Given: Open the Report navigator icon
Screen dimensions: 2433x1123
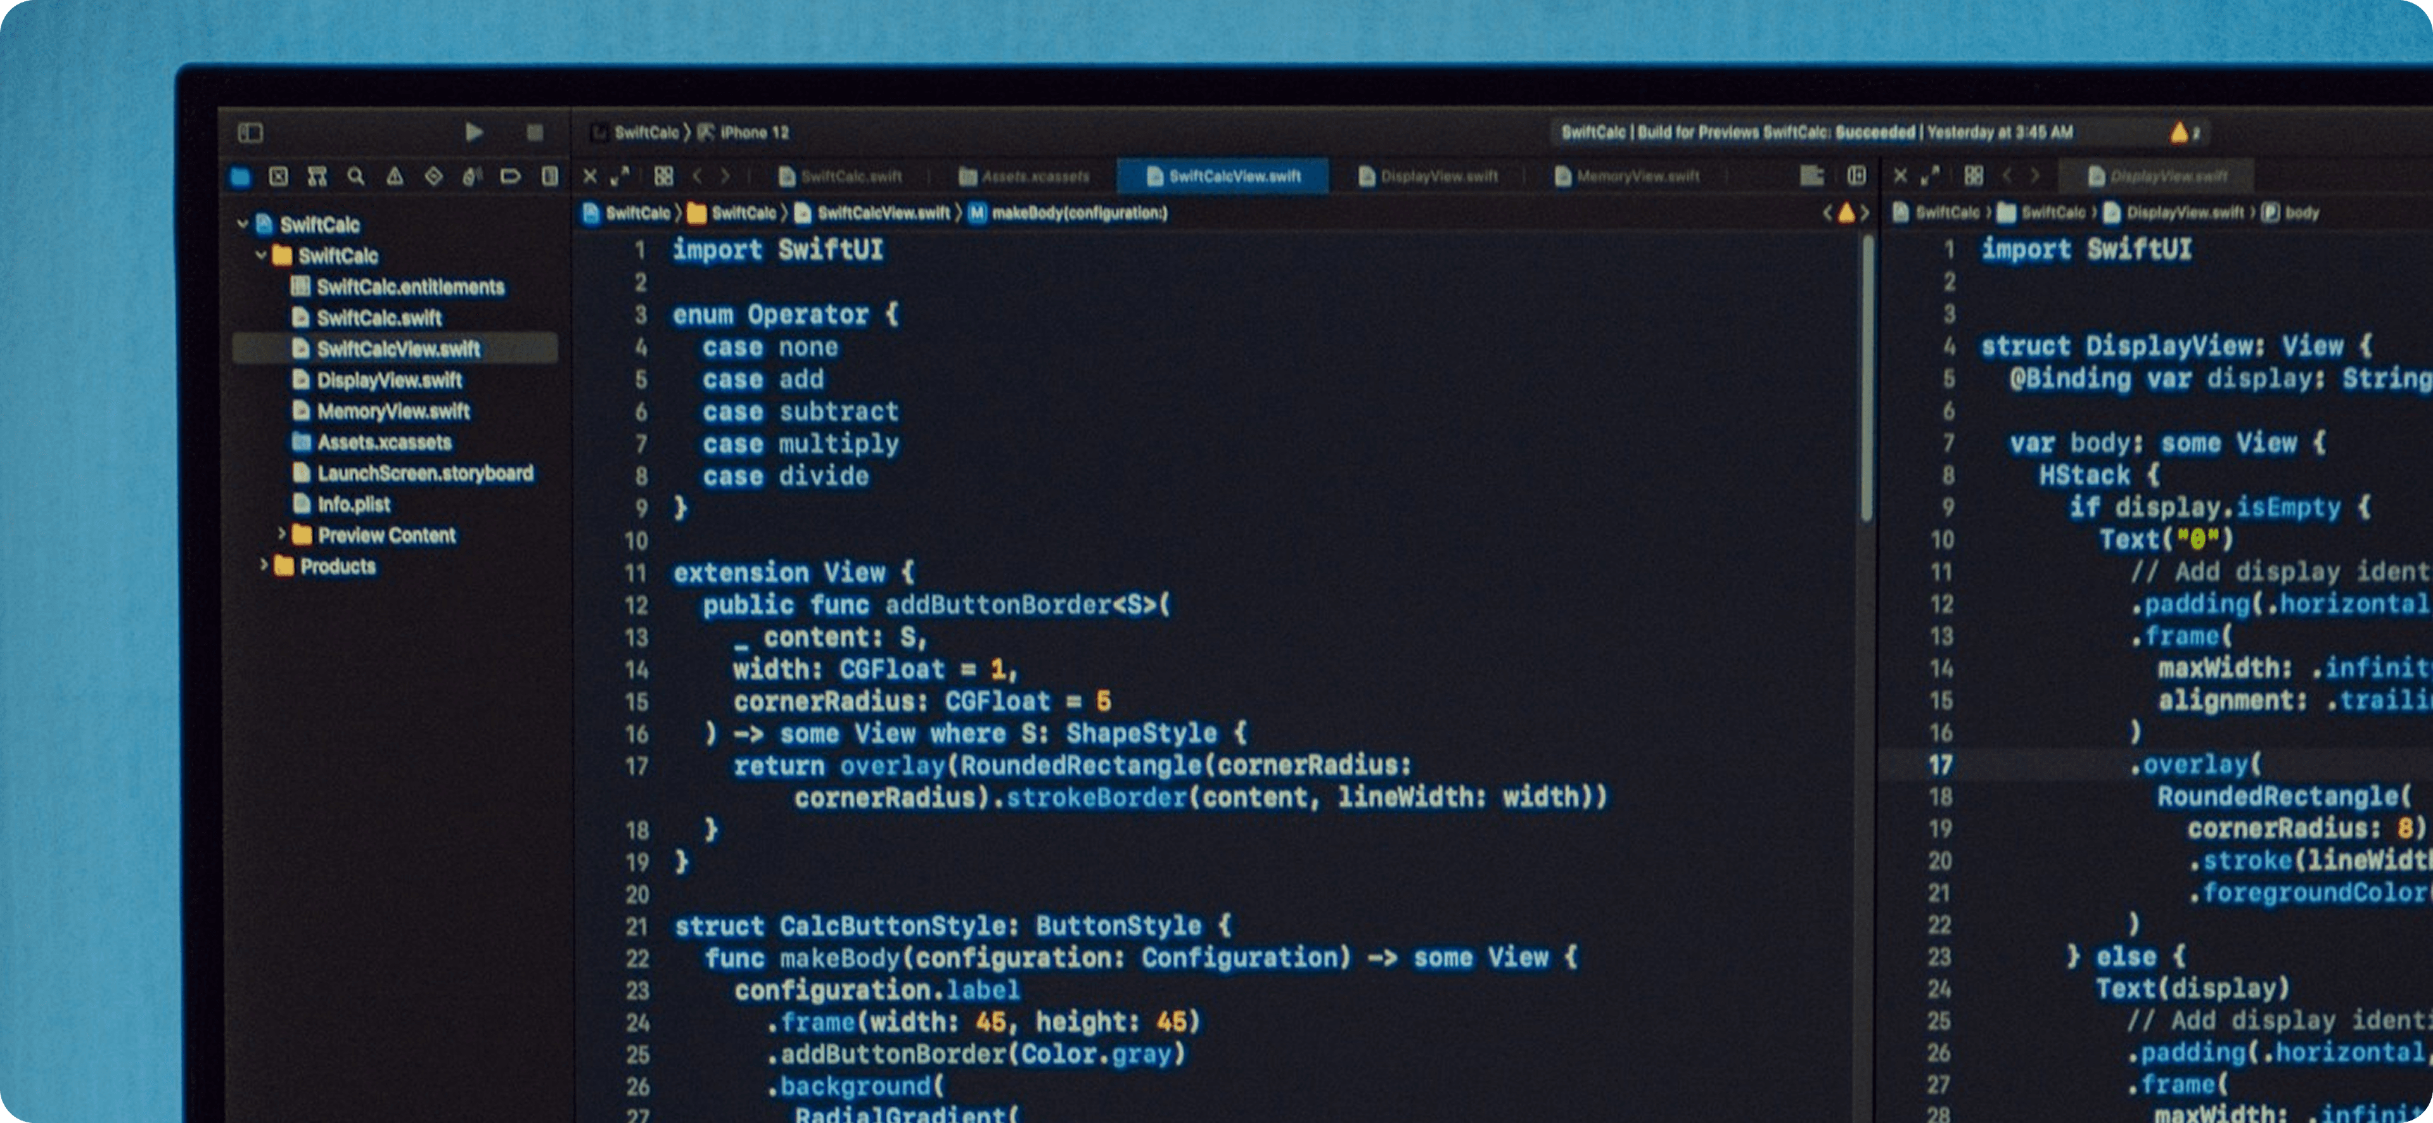Looking at the screenshot, I should coord(550,177).
